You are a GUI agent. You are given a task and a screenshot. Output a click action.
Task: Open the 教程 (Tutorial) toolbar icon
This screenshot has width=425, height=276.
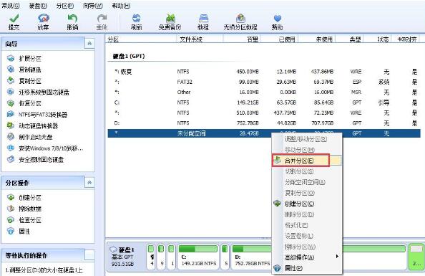coord(203,18)
